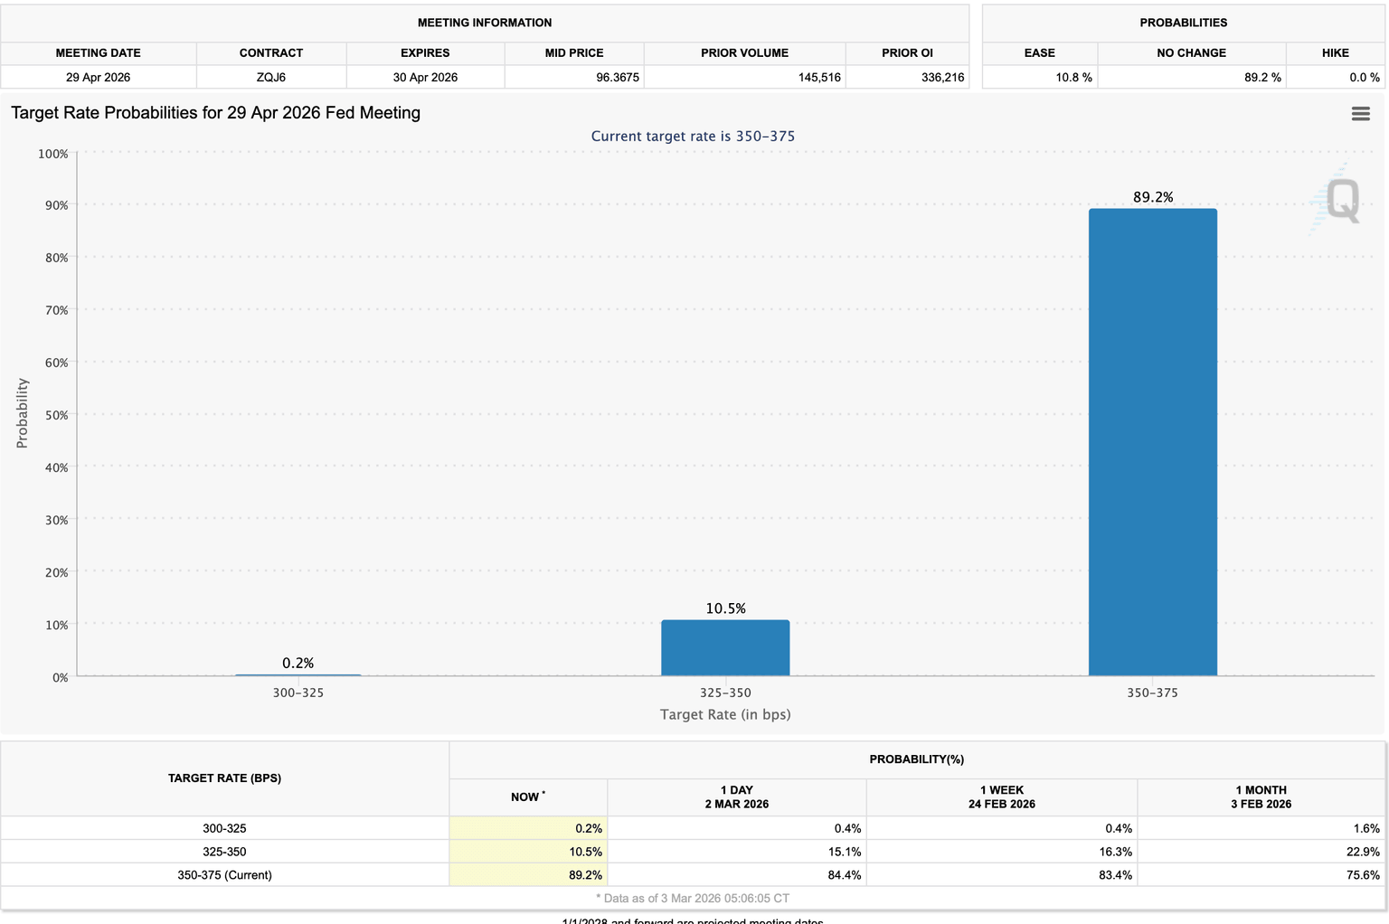Click the 10.5% data label on chart
This screenshot has height=924, width=1389.
pos(725,608)
